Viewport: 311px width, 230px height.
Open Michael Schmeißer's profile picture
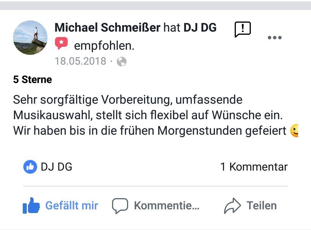click(x=30, y=37)
